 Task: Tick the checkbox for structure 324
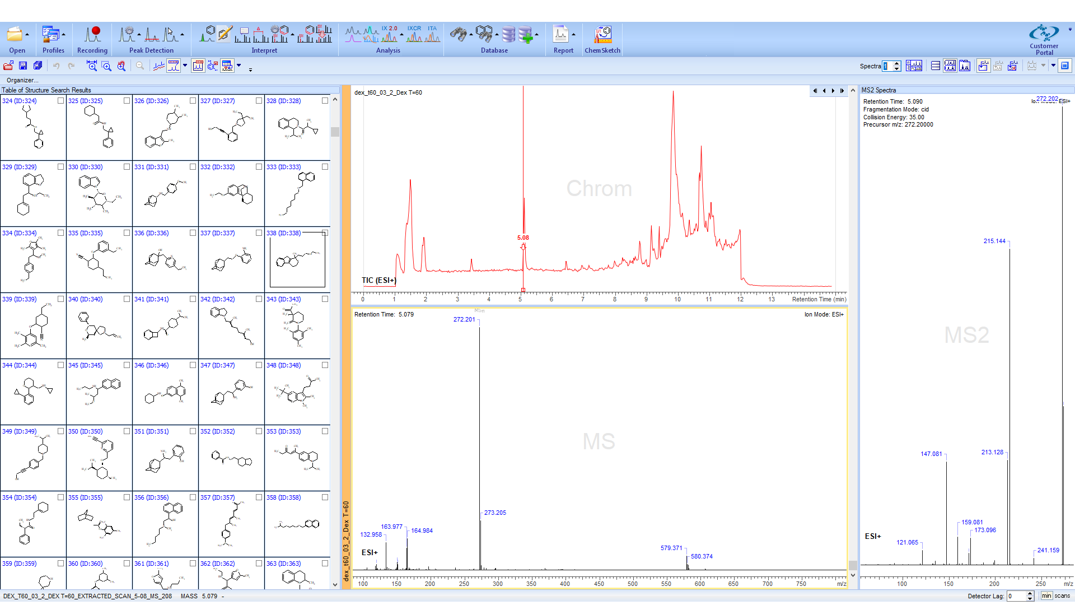(x=60, y=101)
